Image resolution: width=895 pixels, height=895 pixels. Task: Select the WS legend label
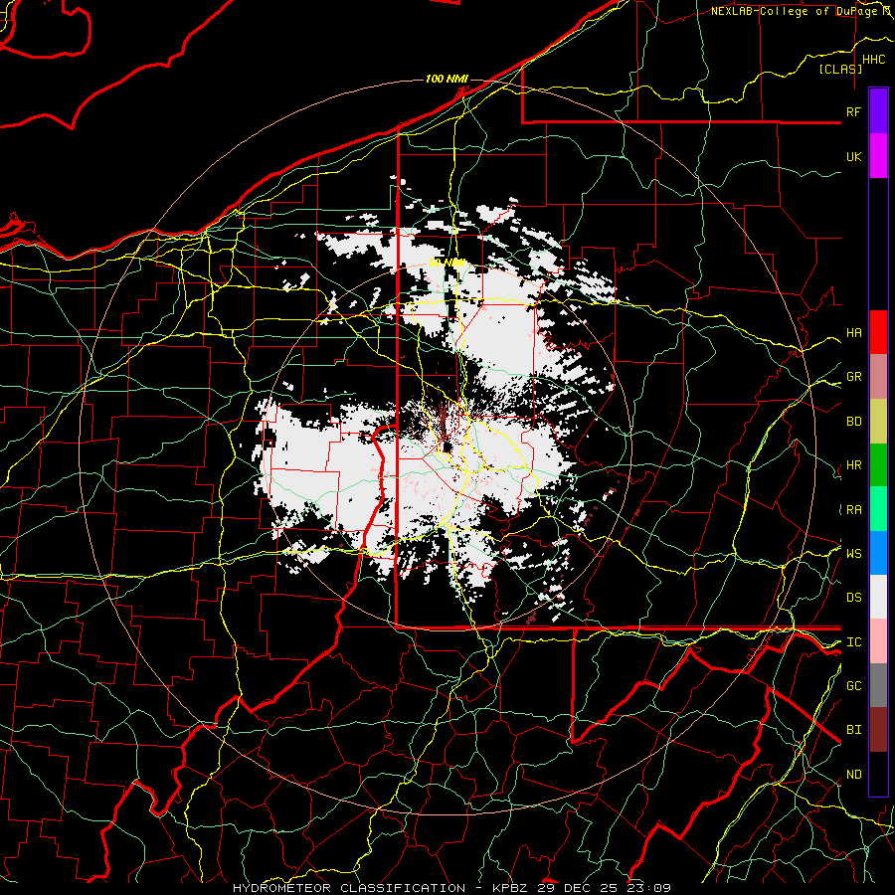pos(853,554)
